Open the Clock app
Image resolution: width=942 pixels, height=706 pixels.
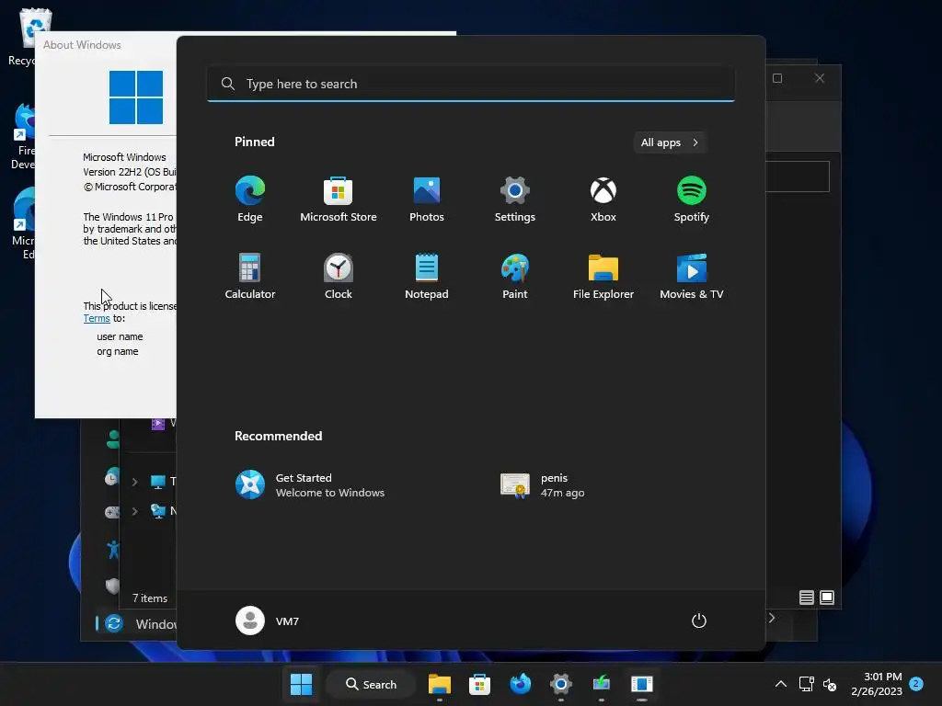[339, 276]
